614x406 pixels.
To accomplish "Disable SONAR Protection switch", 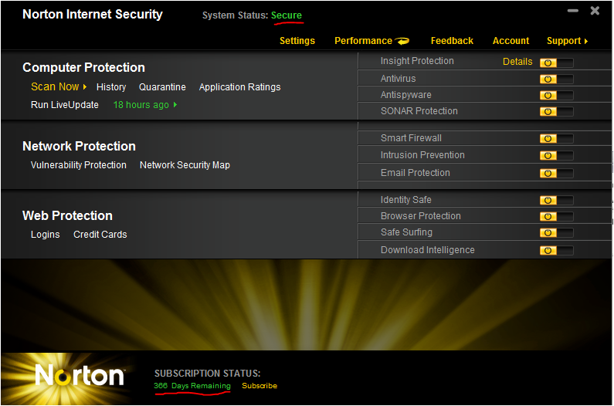I will 556,112.
